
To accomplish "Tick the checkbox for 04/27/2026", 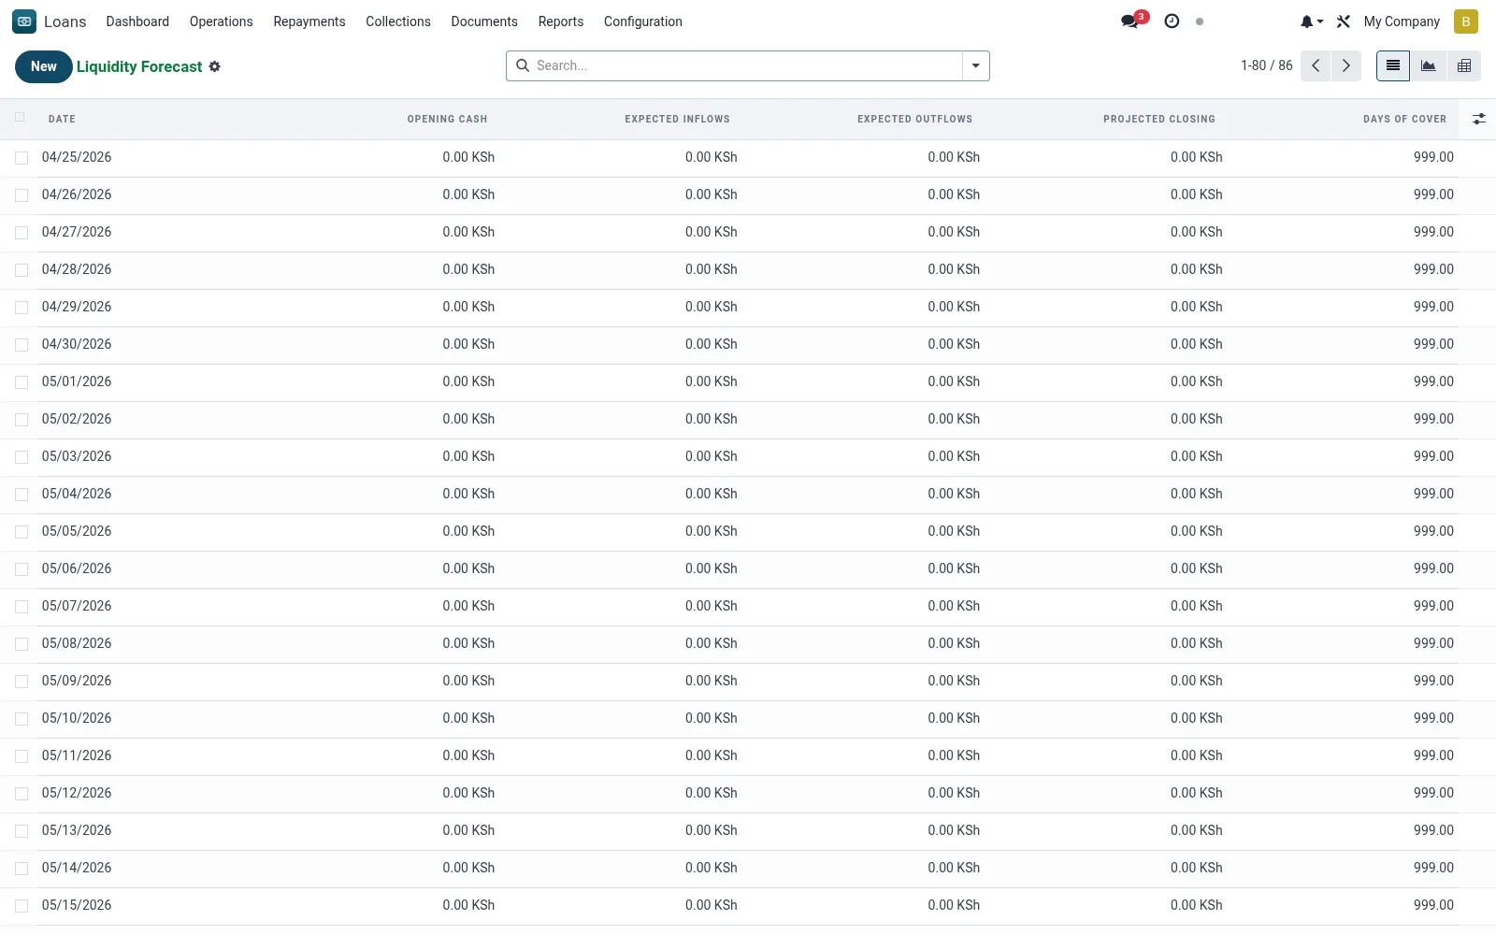I will click(x=22, y=233).
